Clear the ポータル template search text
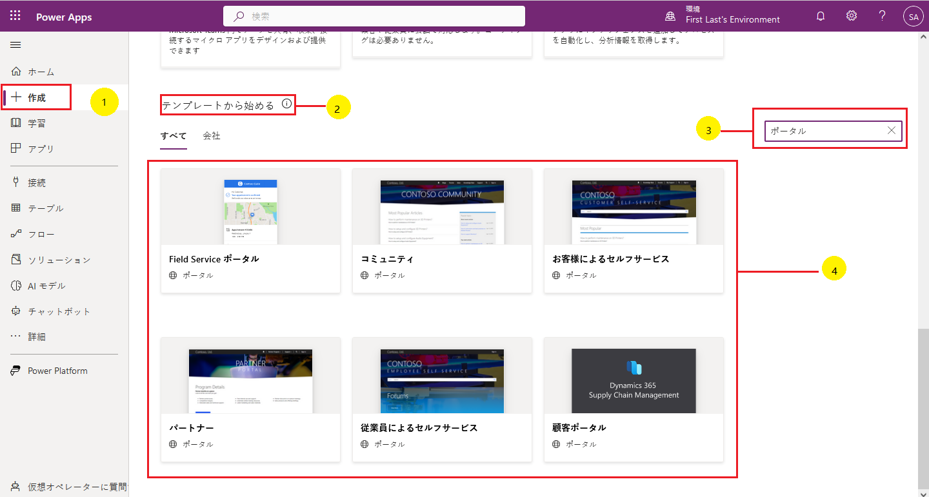Image resolution: width=929 pixels, height=497 pixels. [x=892, y=130]
